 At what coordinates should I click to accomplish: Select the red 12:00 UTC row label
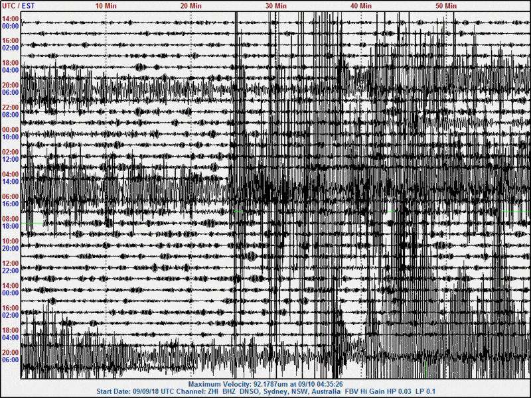(10, 264)
